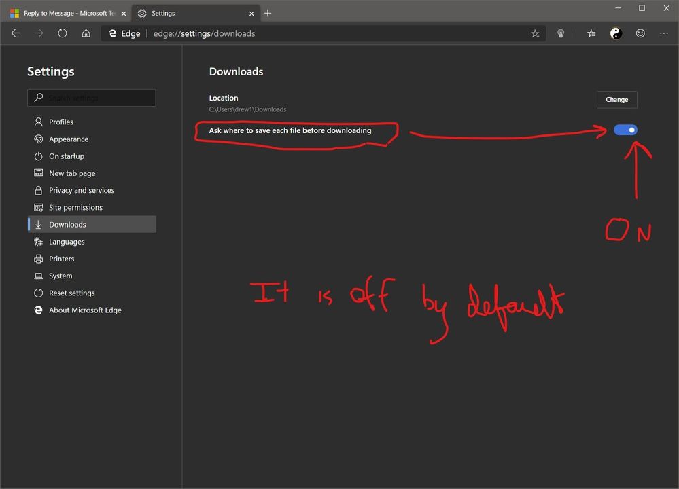Screen dimensions: 679x489
Task: Click the New tab page icon
Action: tap(39, 173)
